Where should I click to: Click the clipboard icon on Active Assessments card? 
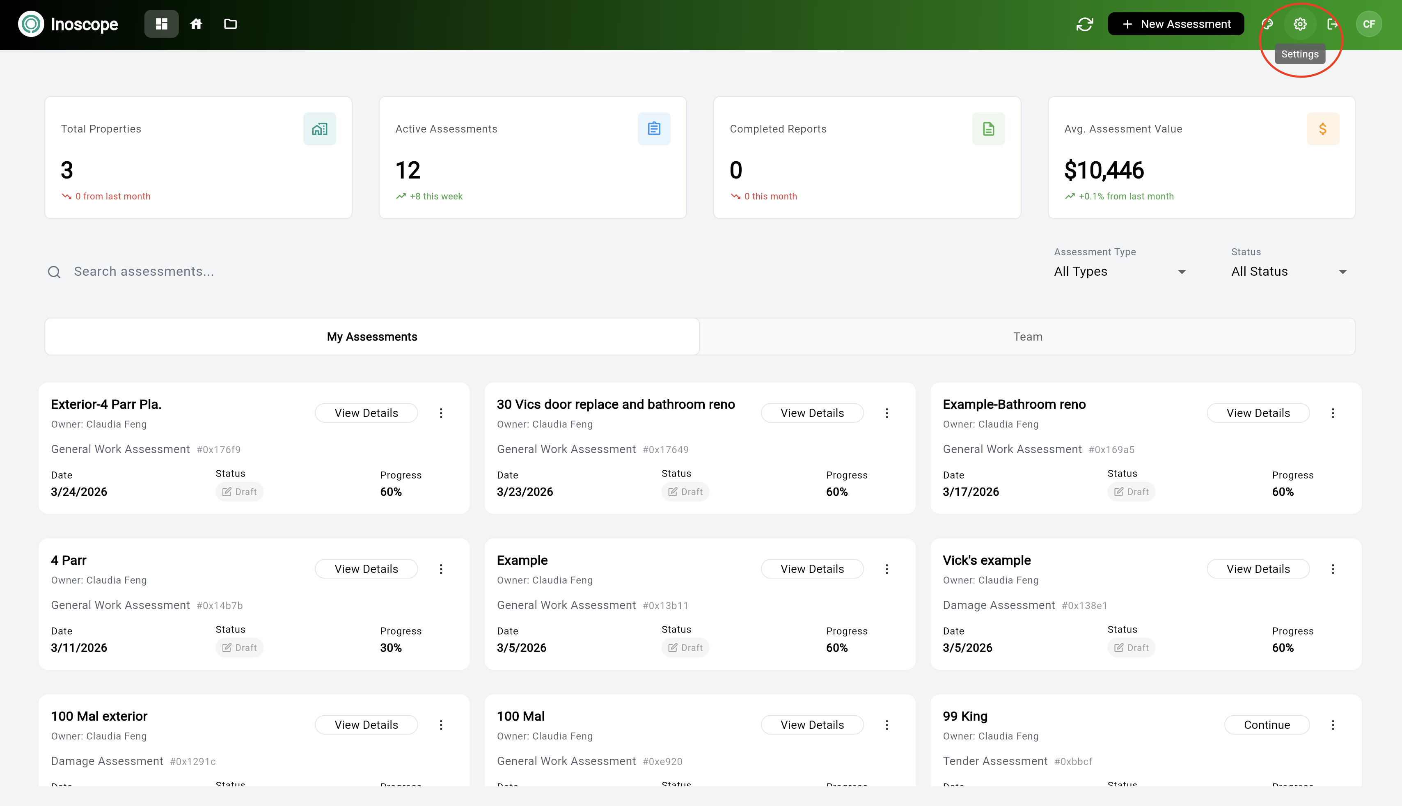point(654,128)
